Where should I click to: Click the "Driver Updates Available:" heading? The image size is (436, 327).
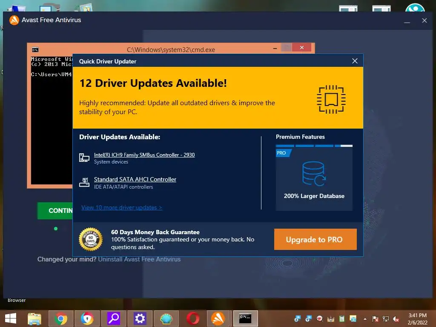[120, 137]
